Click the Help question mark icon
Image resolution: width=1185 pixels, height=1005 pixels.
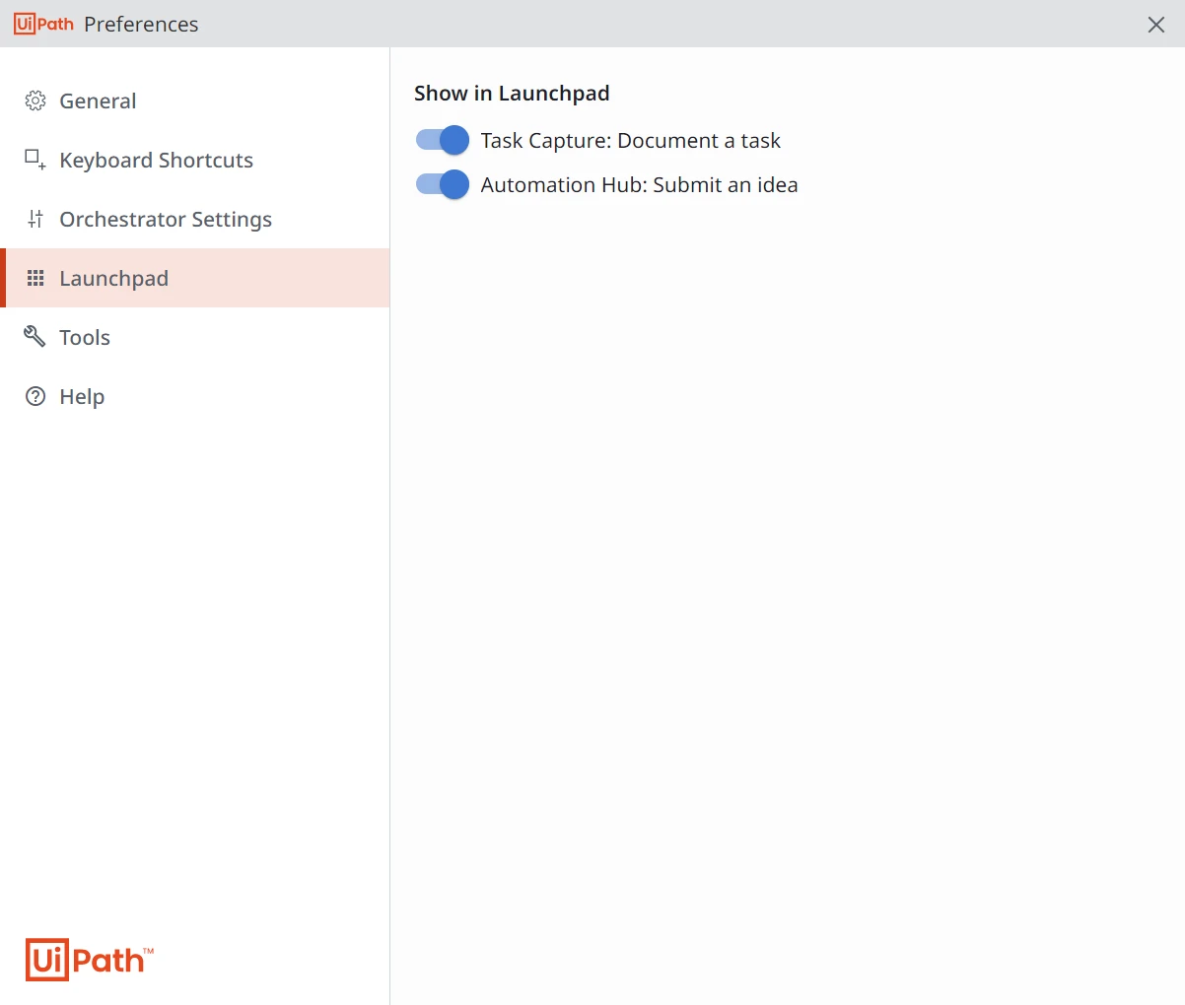point(35,396)
